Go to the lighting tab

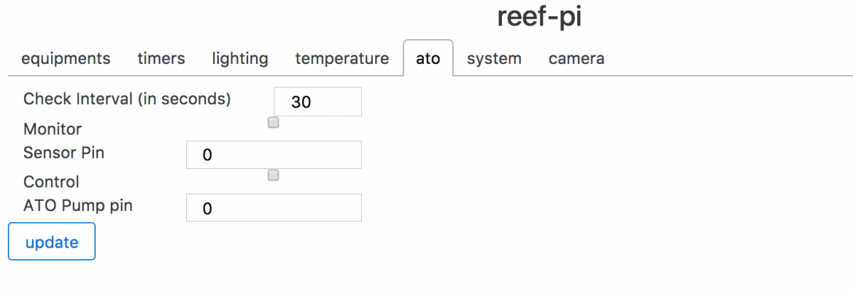click(240, 58)
